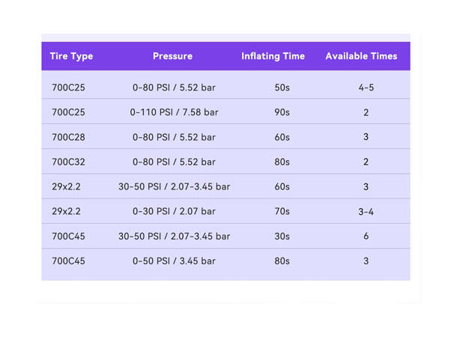Click the 0-110 PSI / 7.58 bar cell

(x=174, y=112)
